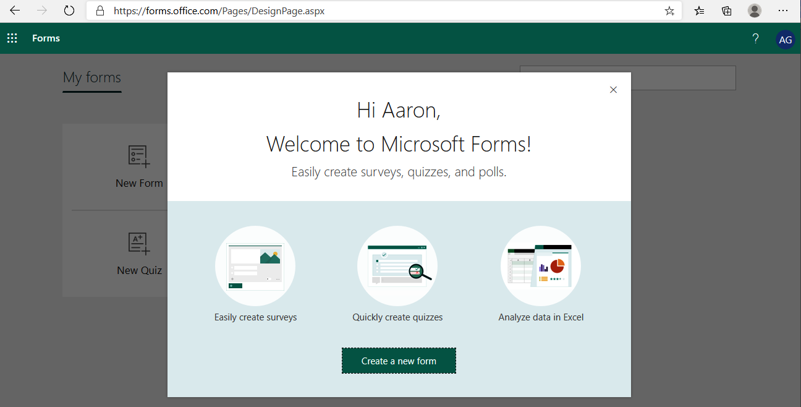
Task: Click the Analyze data in Excel illustration
Action: pos(541,266)
